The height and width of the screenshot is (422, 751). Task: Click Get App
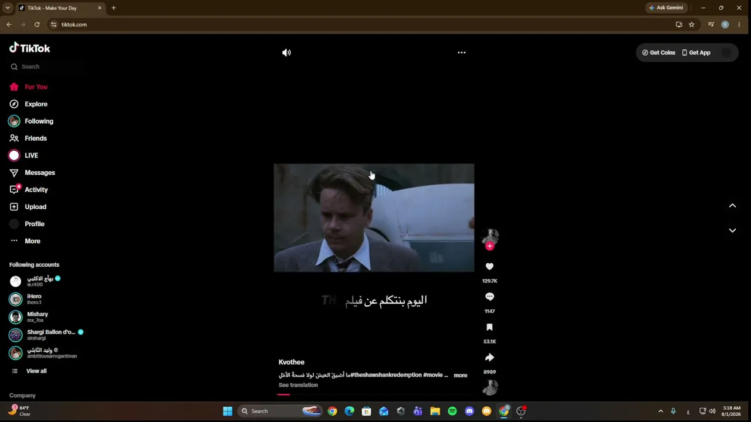pos(696,53)
